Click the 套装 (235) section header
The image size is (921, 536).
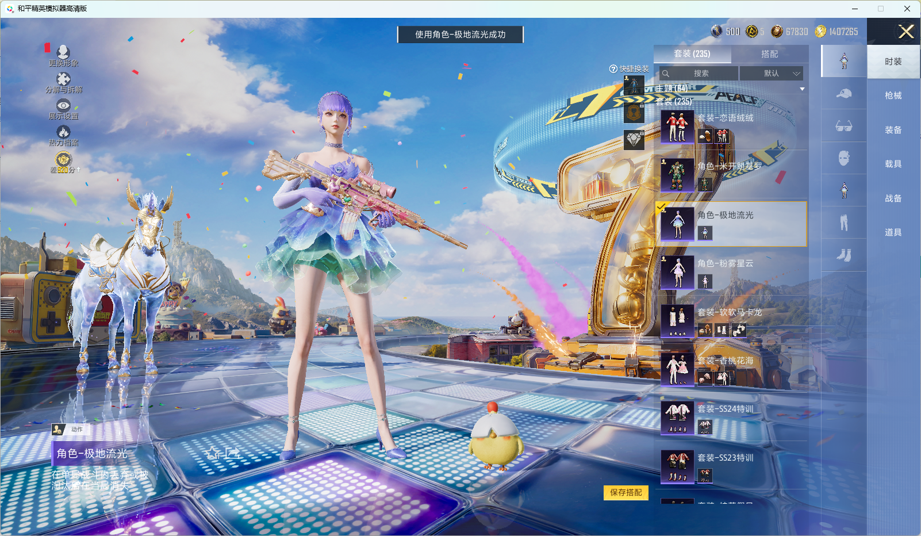(x=674, y=101)
